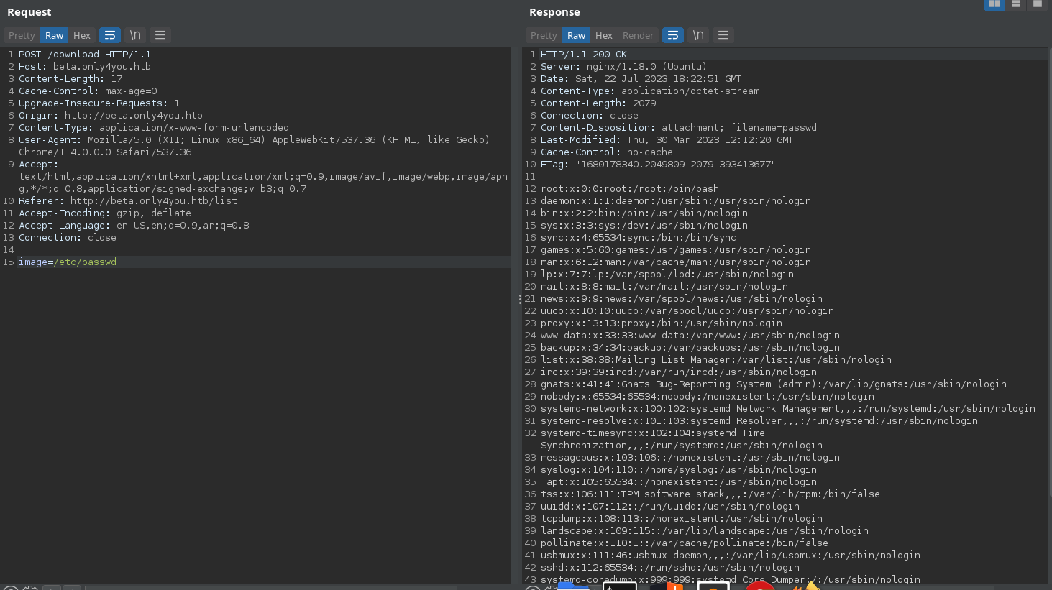This screenshot has width=1052, height=590.
Task: Click the 'Accept-Language: en-US,en;q=0.9,ar;q=0.8' header
Action: click(134, 225)
